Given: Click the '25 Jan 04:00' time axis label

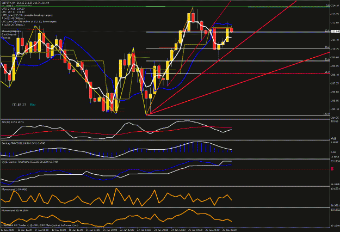Looking at the screenshot, I should pos(195,230).
